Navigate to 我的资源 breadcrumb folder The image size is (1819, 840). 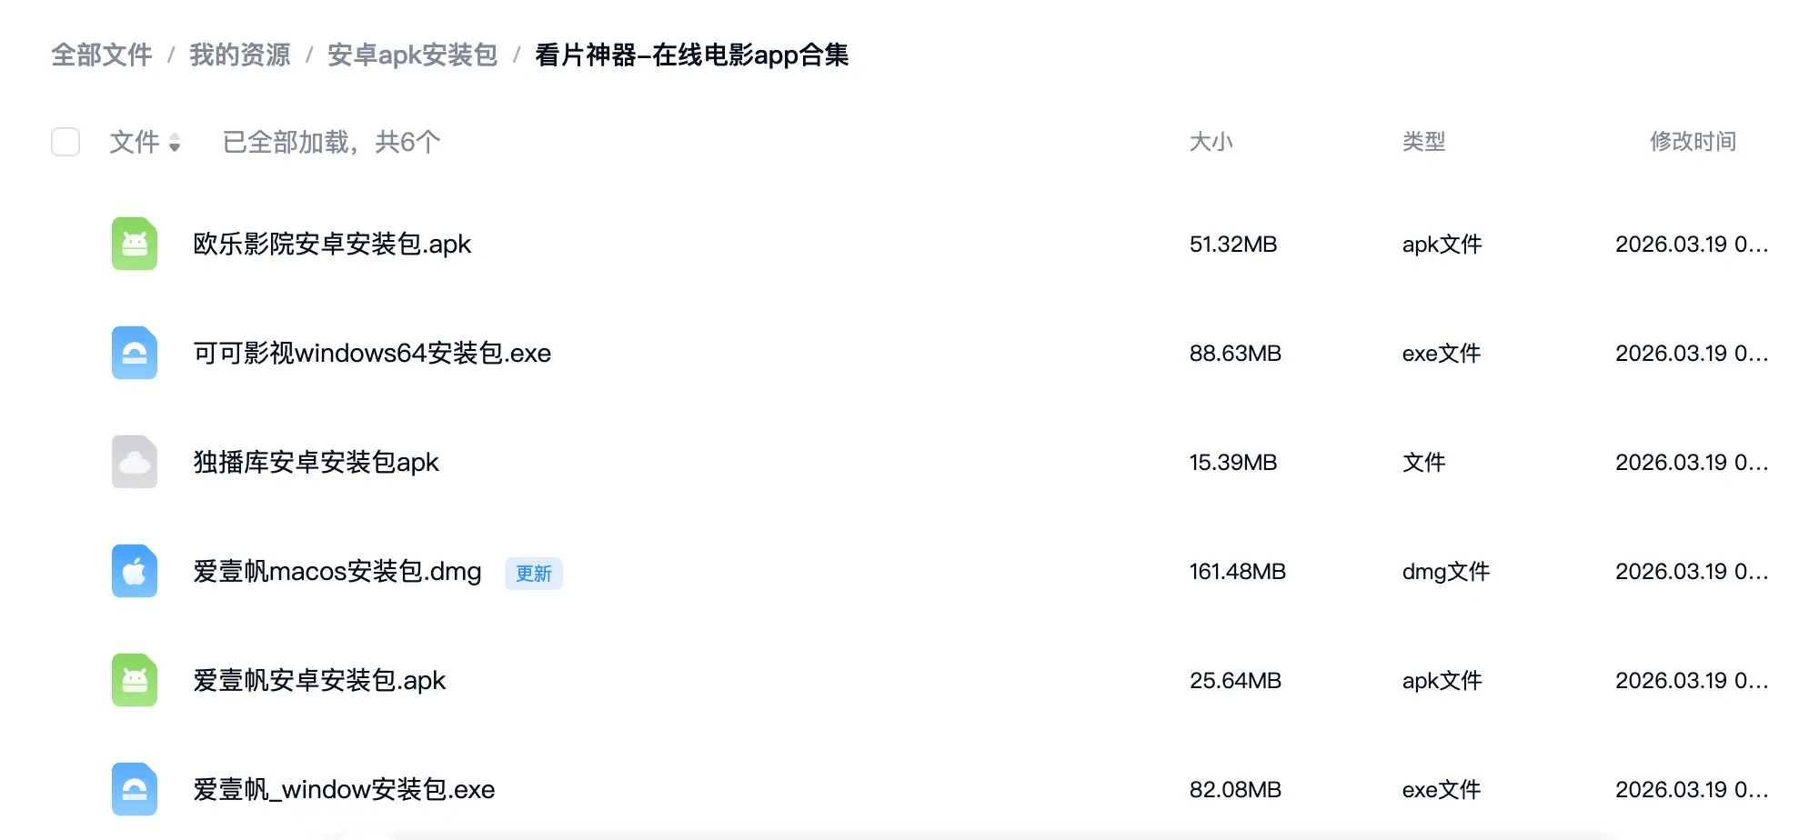240,55
